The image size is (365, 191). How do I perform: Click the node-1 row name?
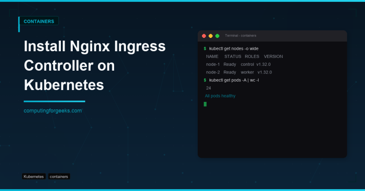(213, 64)
